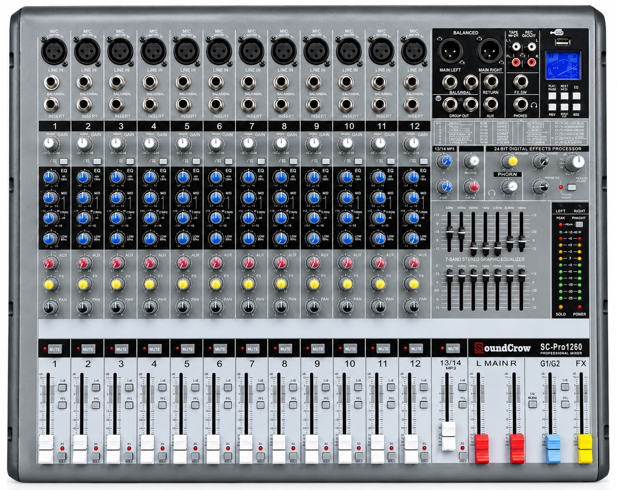Click the PREV track button
617x490 pixels.
[x=552, y=107]
